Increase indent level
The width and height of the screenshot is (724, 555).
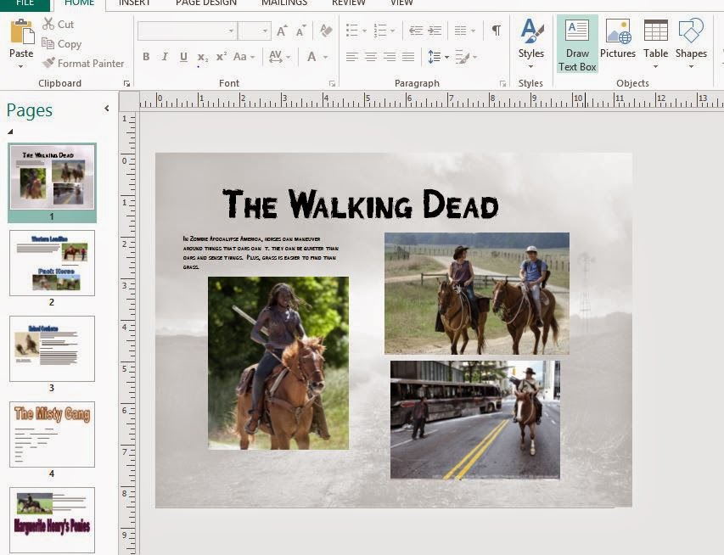pos(435,31)
